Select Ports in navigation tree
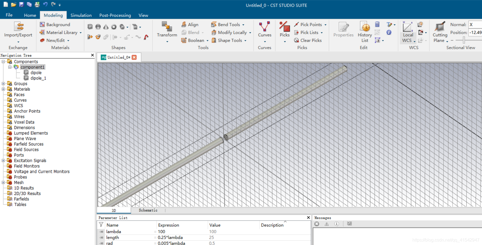Viewport: 482px width, 245px height. click(19, 155)
